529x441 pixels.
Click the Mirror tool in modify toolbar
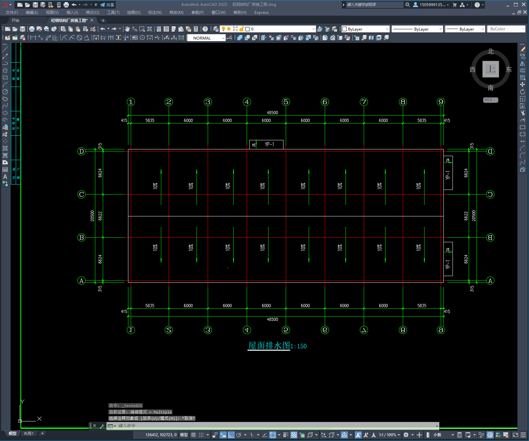point(523,63)
